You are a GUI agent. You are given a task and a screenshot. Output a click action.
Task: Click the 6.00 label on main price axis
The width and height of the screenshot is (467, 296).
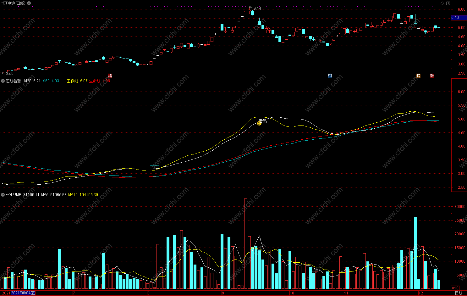click(x=461, y=9)
